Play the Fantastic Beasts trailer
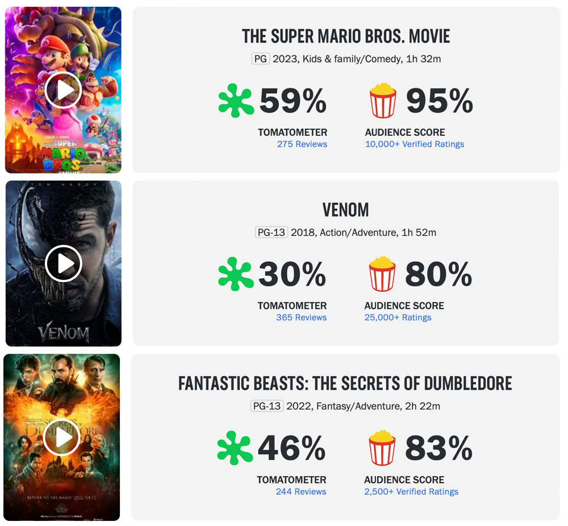568x526 pixels. [61, 437]
